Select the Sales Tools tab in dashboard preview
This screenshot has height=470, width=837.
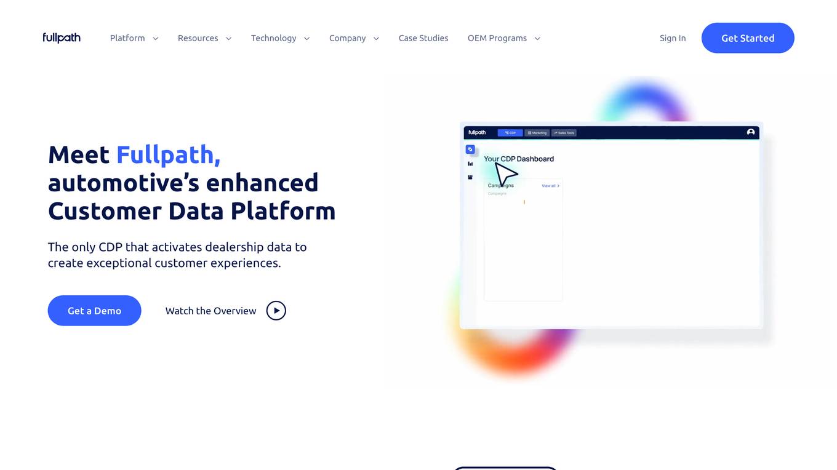(564, 133)
